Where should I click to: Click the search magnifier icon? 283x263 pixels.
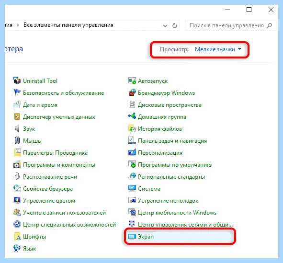coord(269,25)
